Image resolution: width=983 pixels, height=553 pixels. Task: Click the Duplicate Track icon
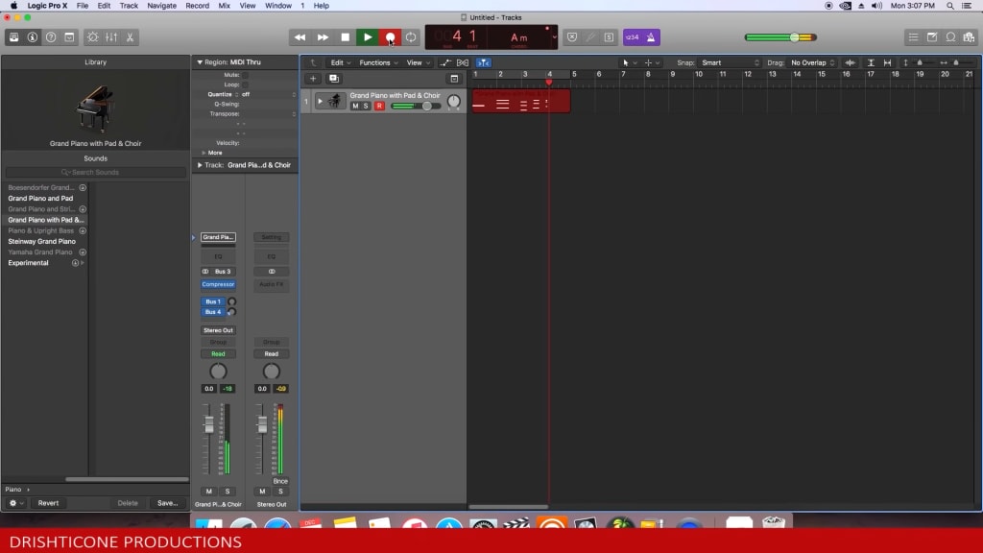coord(333,79)
